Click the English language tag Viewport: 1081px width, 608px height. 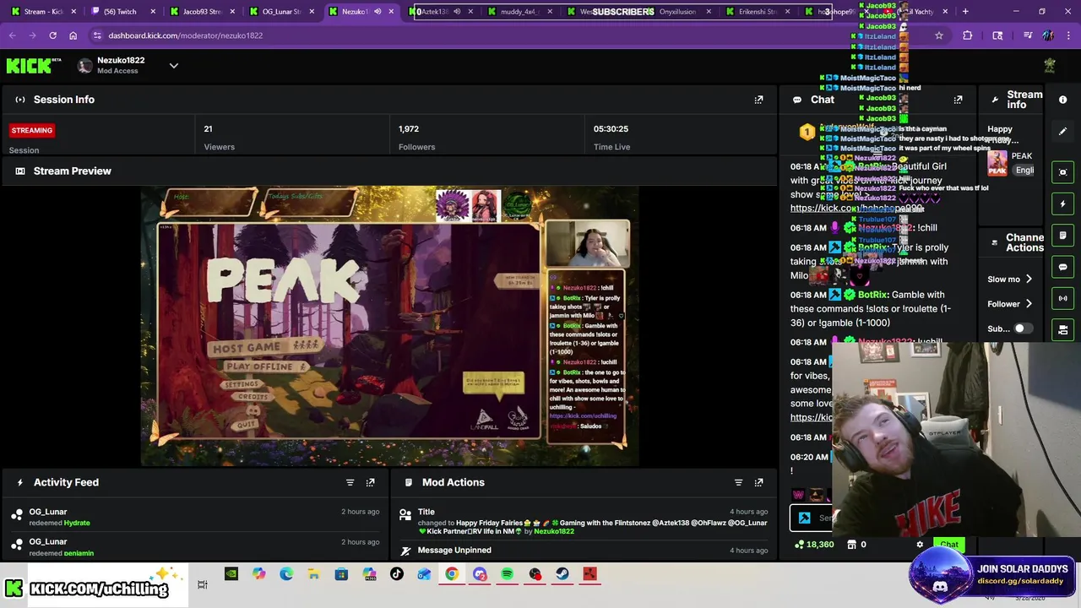tap(1024, 170)
